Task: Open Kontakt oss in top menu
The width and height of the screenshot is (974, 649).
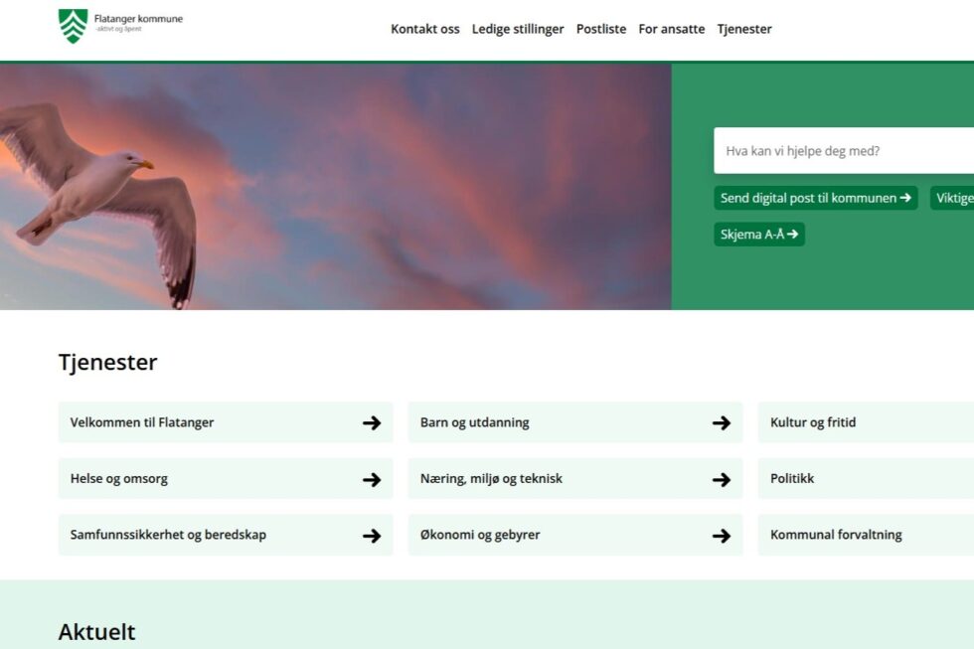Action: (x=424, y=29)
